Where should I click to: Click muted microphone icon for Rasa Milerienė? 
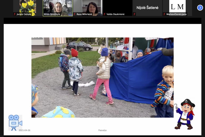point(74,14)
